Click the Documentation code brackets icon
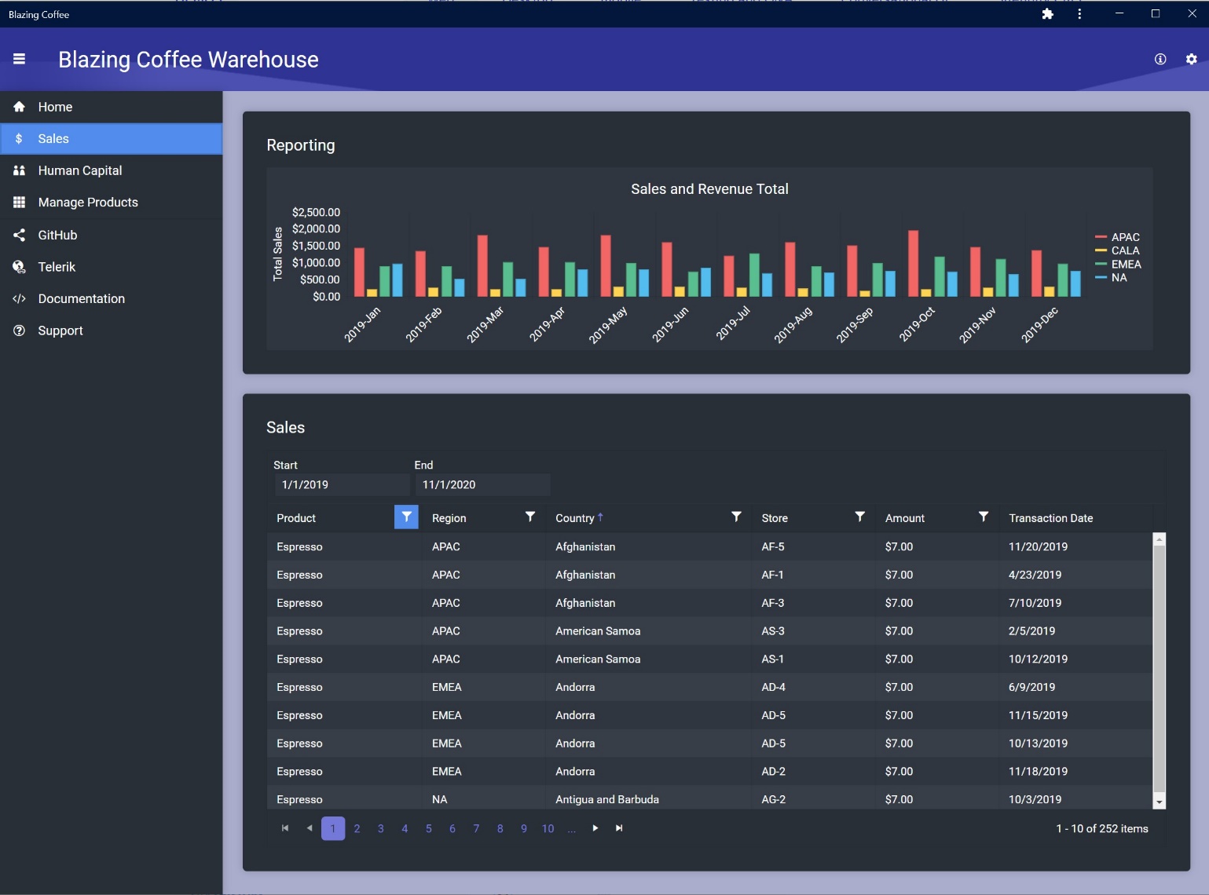The width and height of the screenshot is (1209, 895). [20, 298]
